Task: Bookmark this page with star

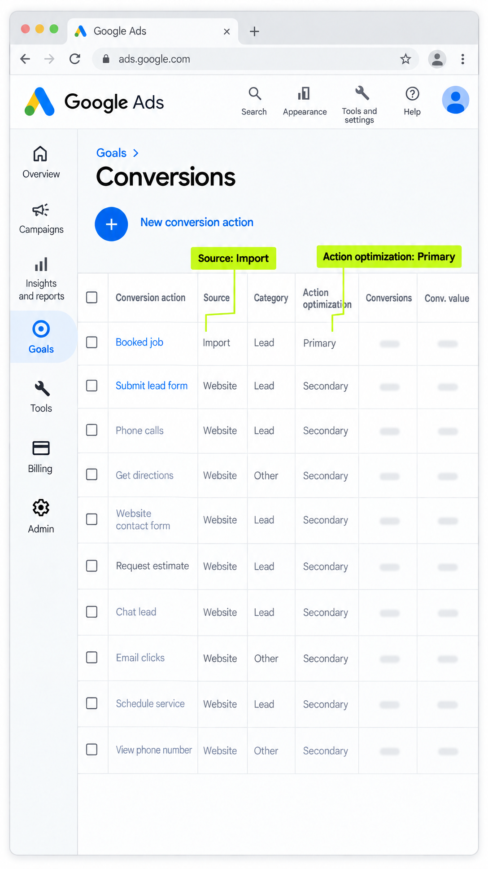Action: (405, 59)
